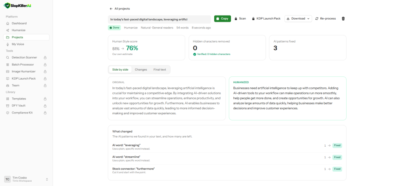Click the Projects folder icon

(x=8, y=37)
